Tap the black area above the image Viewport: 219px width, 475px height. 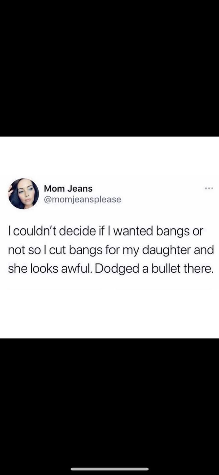pyautogui.click(x=109, y=68)
